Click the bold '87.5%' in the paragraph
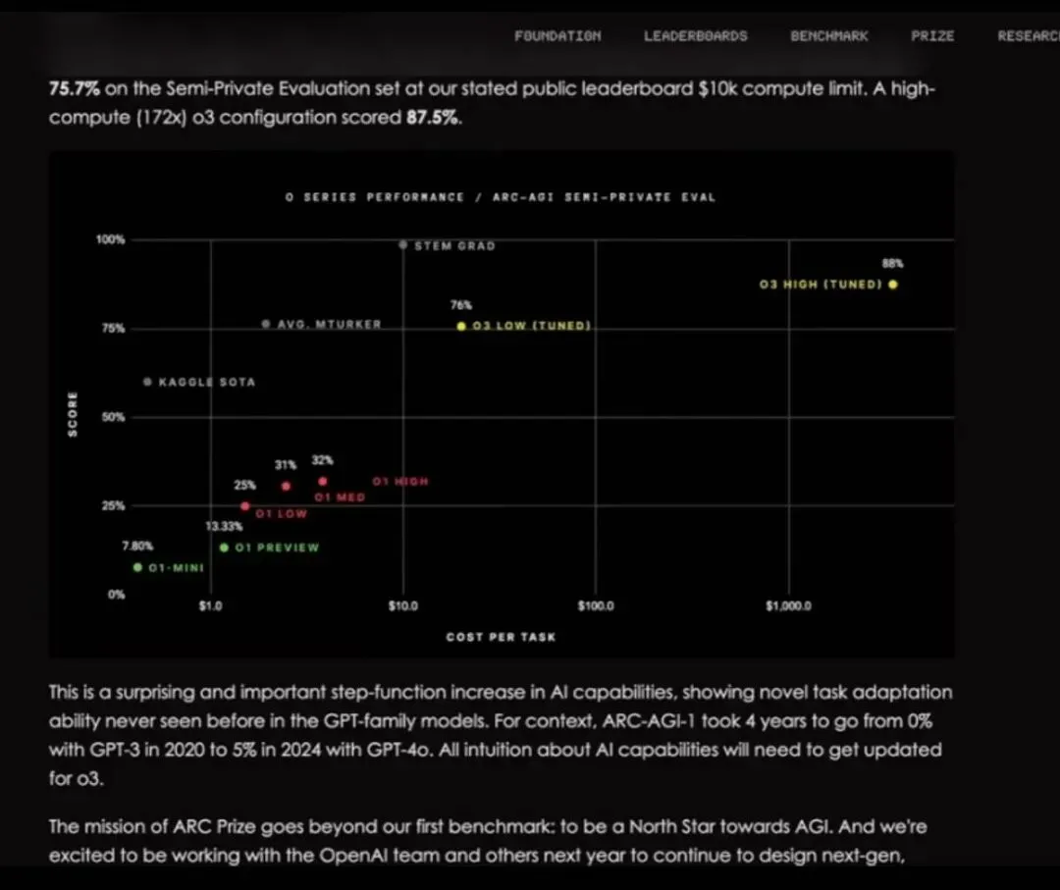Image resolution: width=1060 pixels, height=890 pixels. point(434,118)
